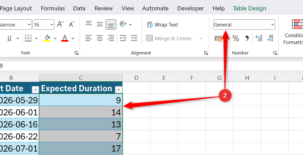Viewport: 303px width, 155px height.
Task: Expand Merge & Centre options arrow
Action: (x=200, y=38)
